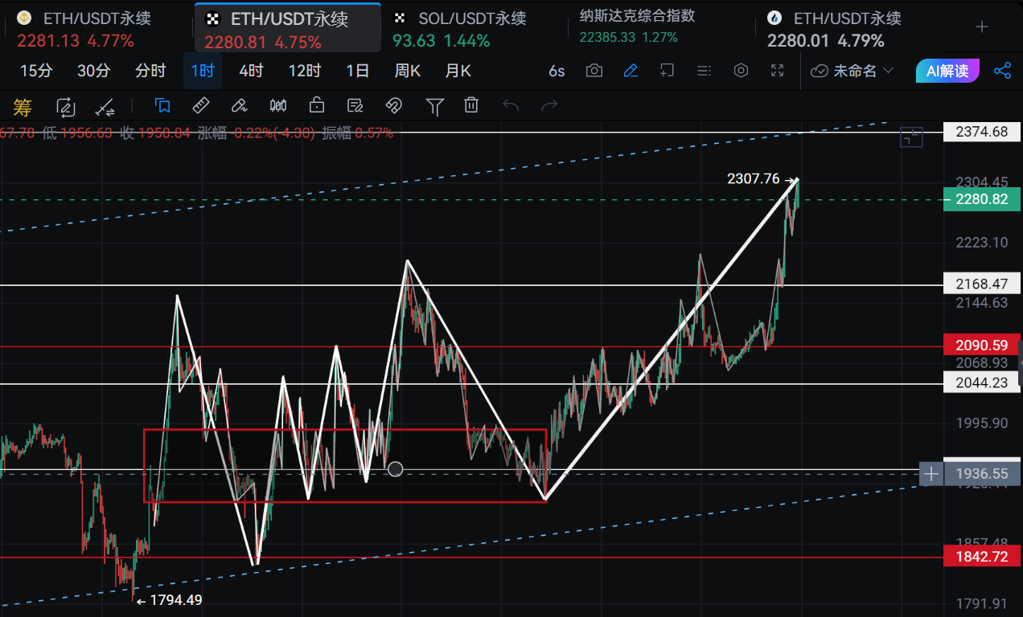The width and height of the screenshot is (1023, 617).
Task: Click the candlestick chart style icon
Action: (x=278, y=105)
